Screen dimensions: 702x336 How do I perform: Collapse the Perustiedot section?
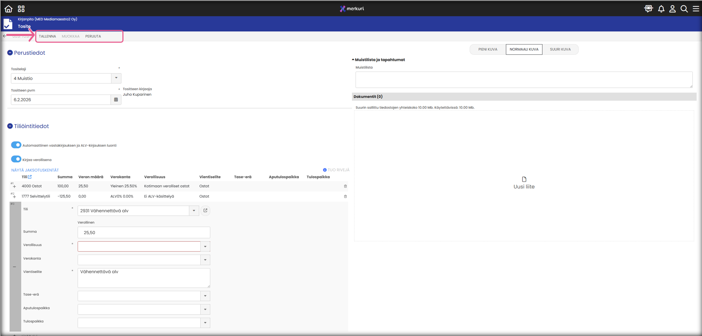coord(10,53)
